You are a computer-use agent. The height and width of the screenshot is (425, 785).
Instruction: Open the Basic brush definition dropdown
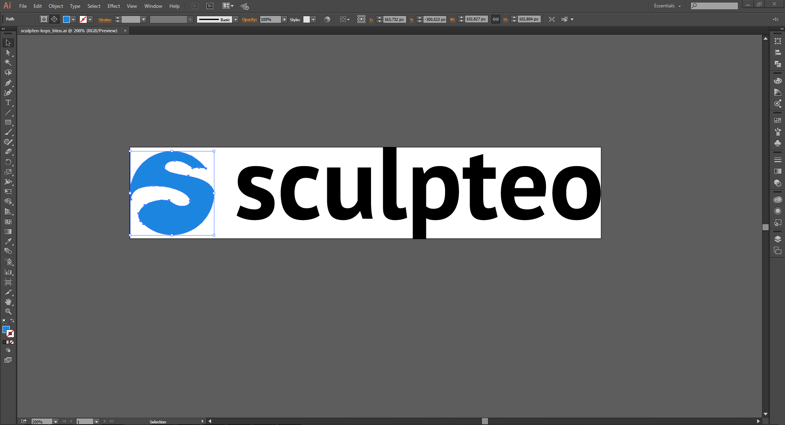(x=235, y=19)
